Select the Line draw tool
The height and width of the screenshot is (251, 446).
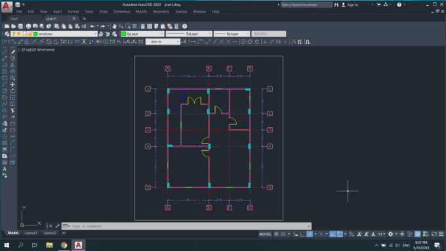[x=5, y=52]
